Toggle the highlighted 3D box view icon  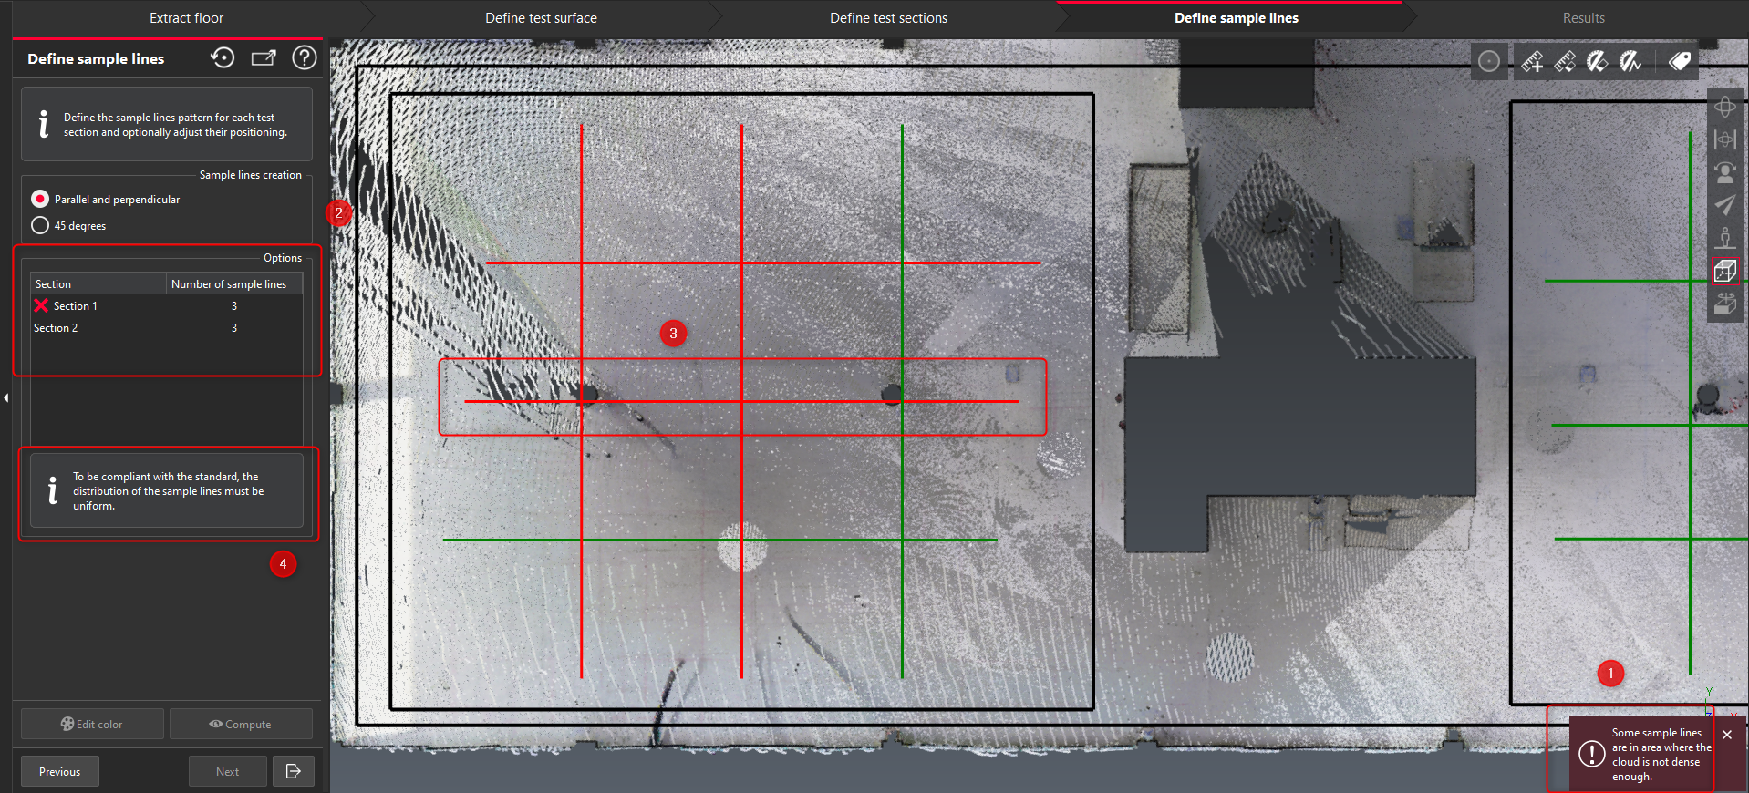click(1724, 271)
